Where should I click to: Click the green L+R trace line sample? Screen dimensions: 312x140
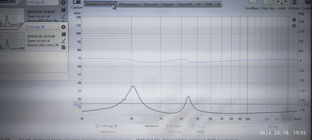click(x=152, y=126)
